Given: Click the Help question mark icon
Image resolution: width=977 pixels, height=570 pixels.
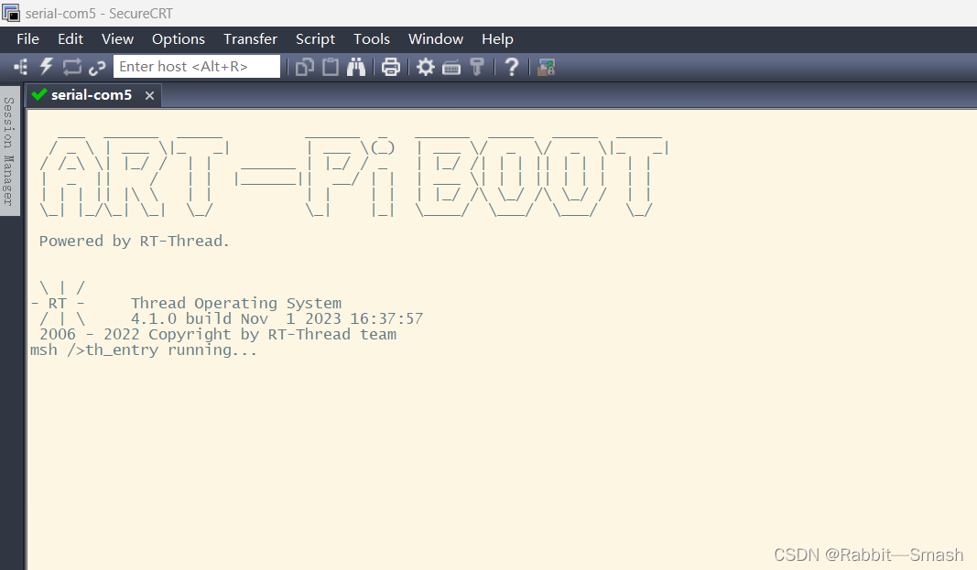Looking at the screenshot, I should pyautogui.click(x=512, y=67).
